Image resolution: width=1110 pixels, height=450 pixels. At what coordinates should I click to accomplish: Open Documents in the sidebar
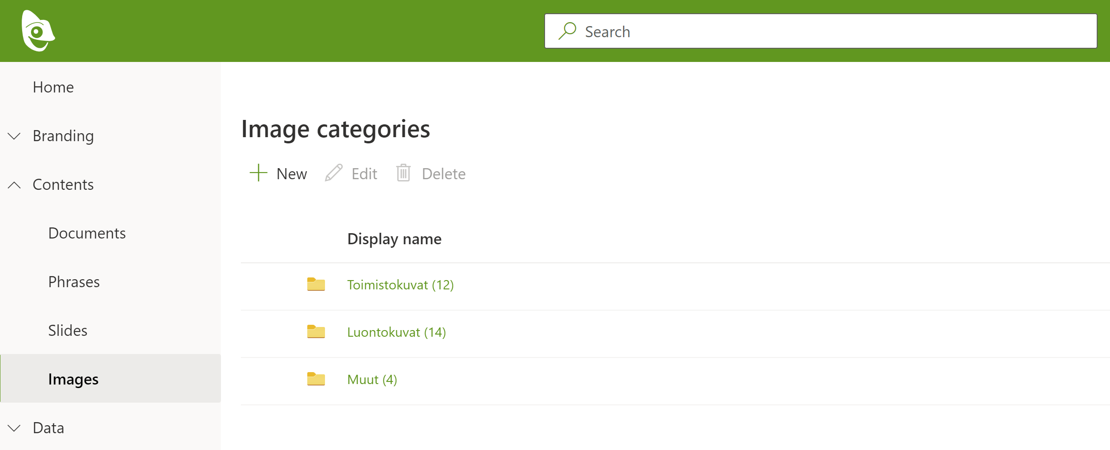[x=87, y=233]
